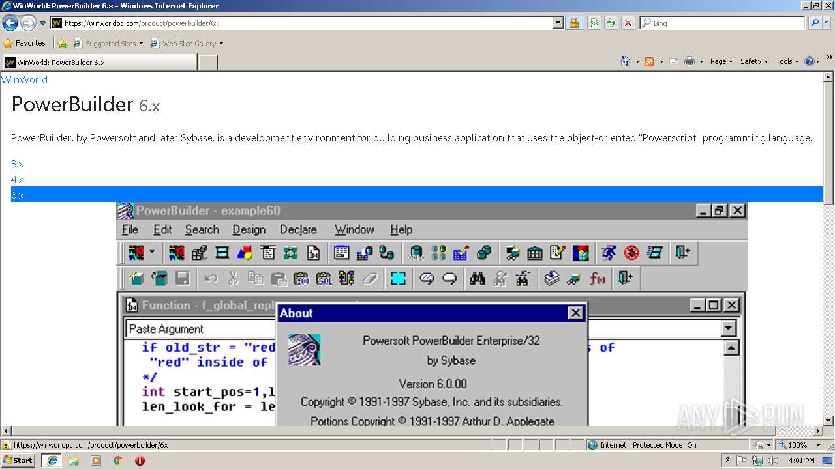Image resolution: width=835 pixels, height=469 pixels.
Task: Open the Print options dropdown arrow
Action: [x=701, y=61]
